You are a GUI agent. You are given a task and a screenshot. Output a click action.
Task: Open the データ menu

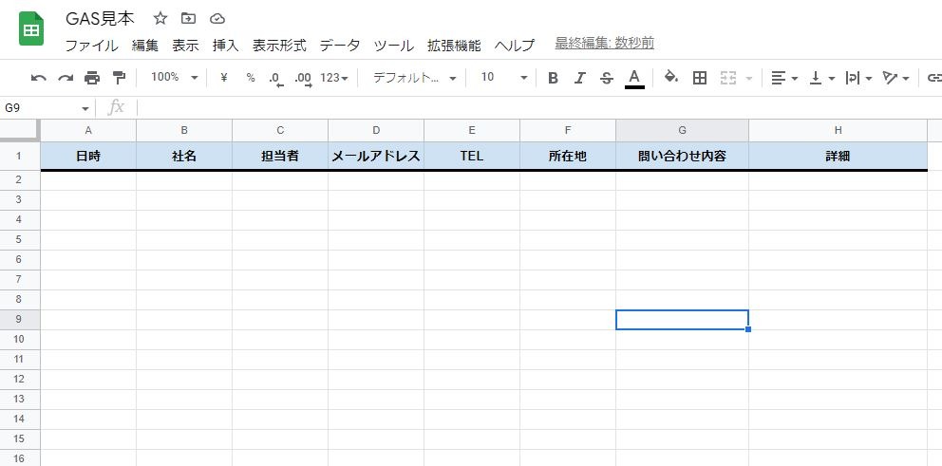pos(340,46)
